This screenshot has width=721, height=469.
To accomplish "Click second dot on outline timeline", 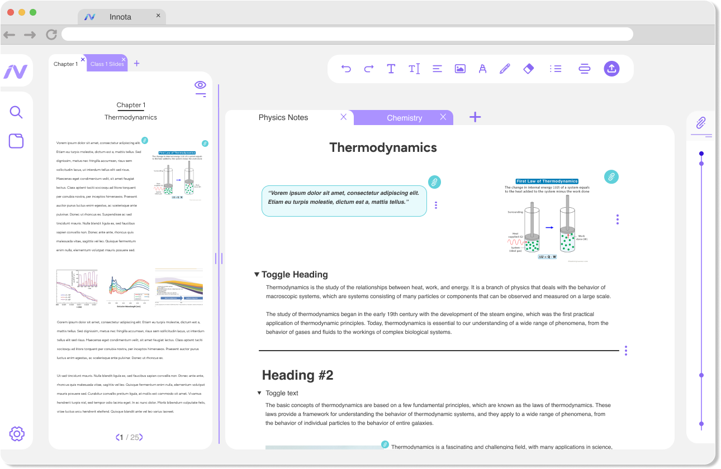I will coord(701,164).
